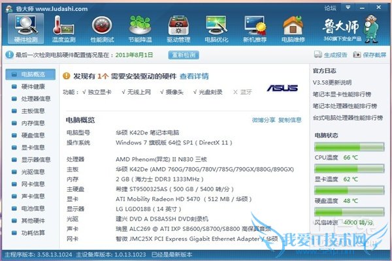
Task: Click 已经是最新版本 status text
Action: point(172,254)
